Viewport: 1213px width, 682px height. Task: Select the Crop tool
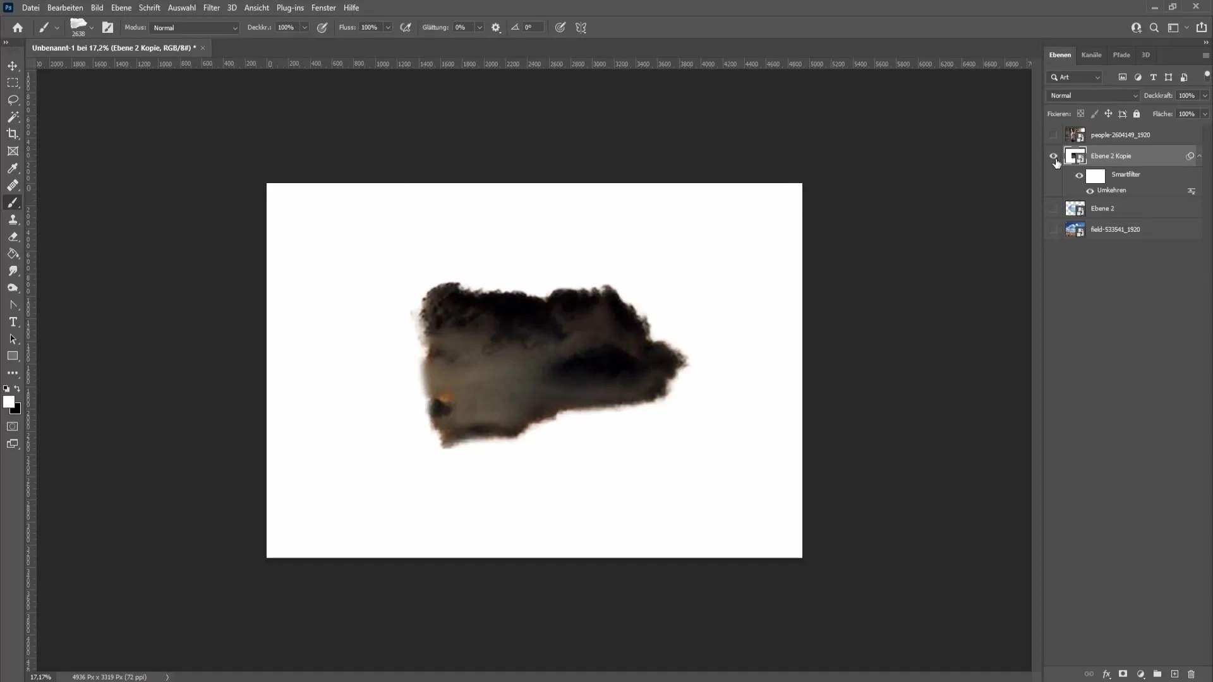coord(13,133)
